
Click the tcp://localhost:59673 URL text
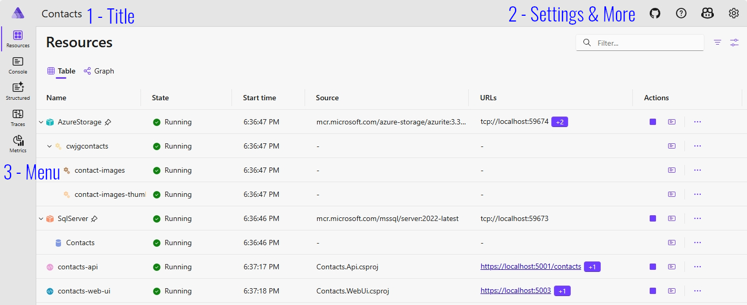point(514,218)
